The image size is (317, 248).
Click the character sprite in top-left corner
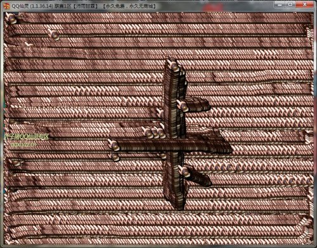pos(11,18)
